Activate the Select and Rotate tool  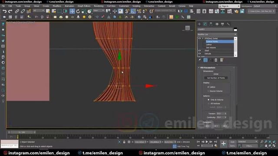[x=78, y=11]
